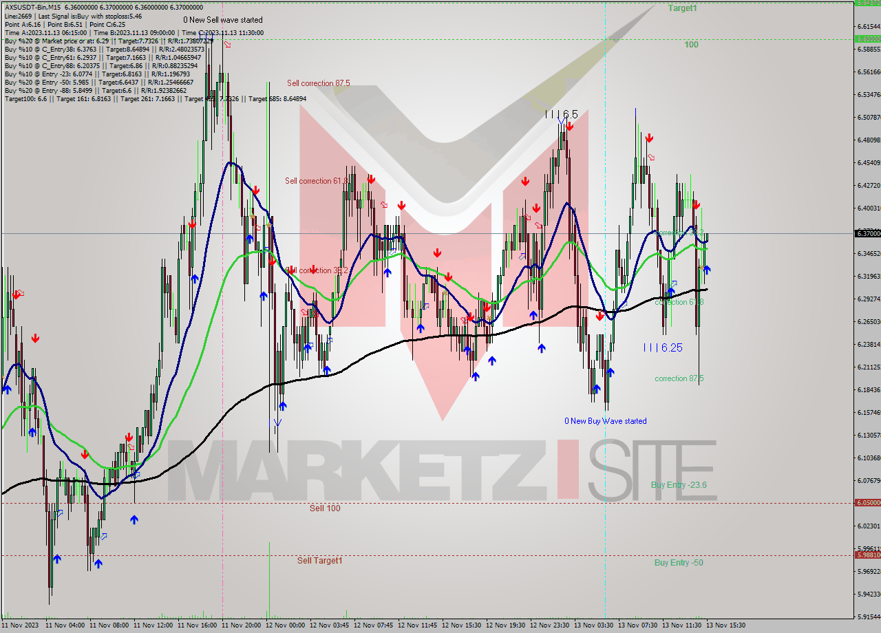Click the '11 Nov 08:00' time axis label
Image resolution: width=881 pixels, height=633 pixels.
click(109, 625)
